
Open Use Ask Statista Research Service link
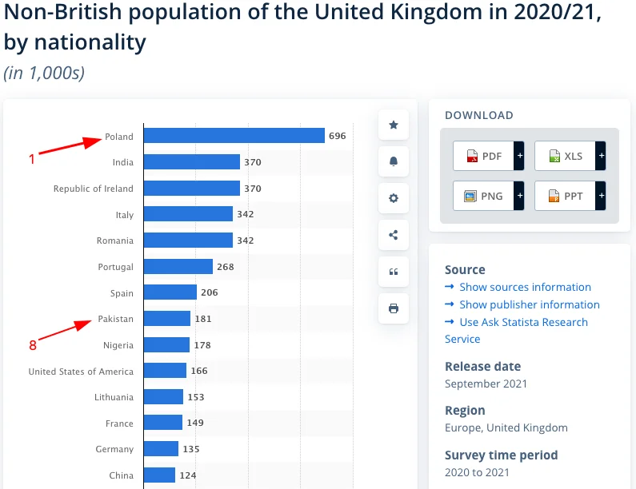tap(516, 331)
